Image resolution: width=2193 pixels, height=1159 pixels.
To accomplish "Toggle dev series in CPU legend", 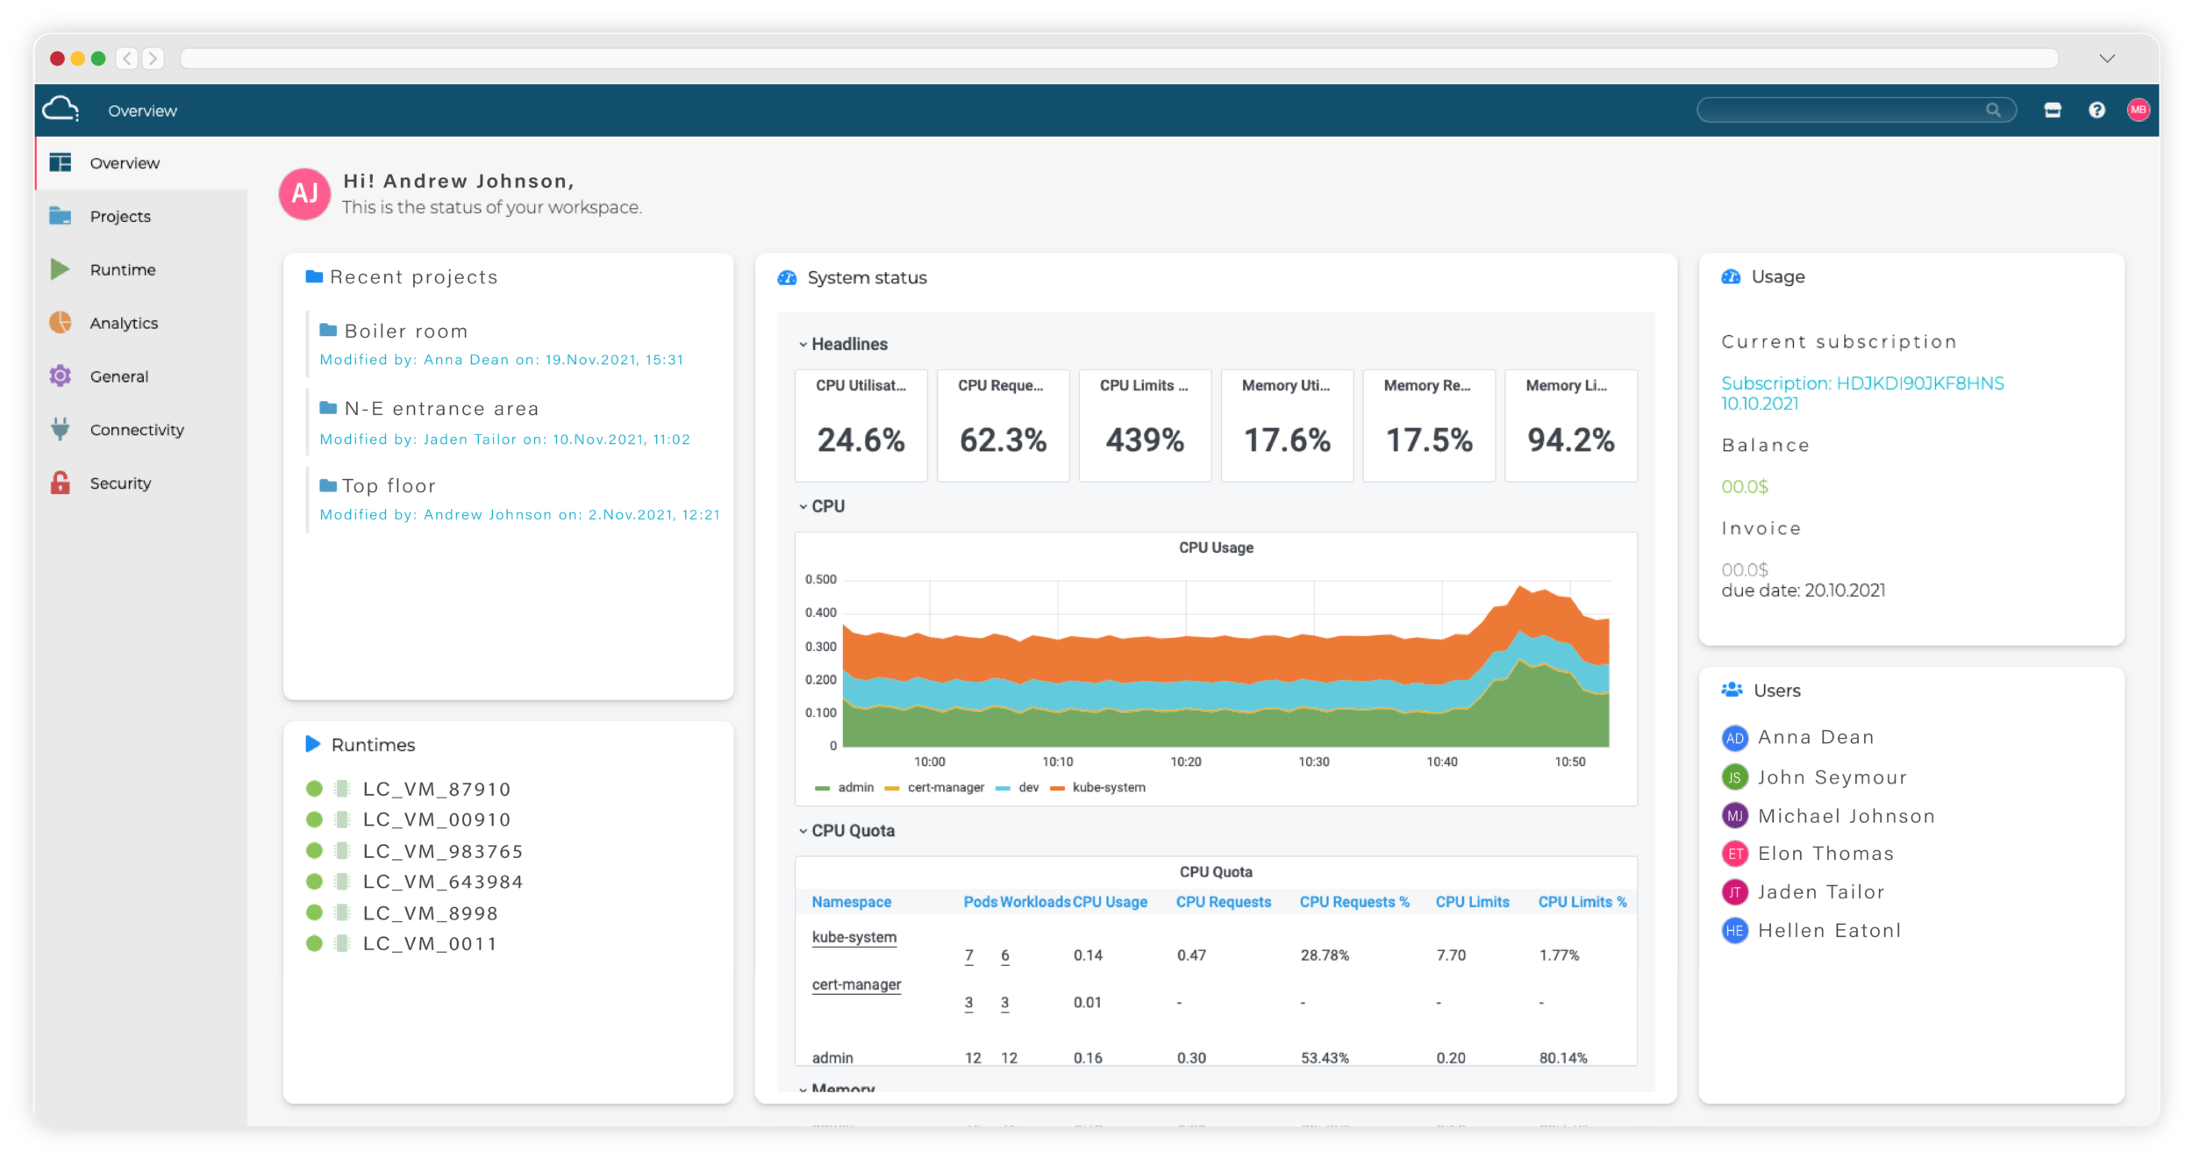I will 1028,788.
